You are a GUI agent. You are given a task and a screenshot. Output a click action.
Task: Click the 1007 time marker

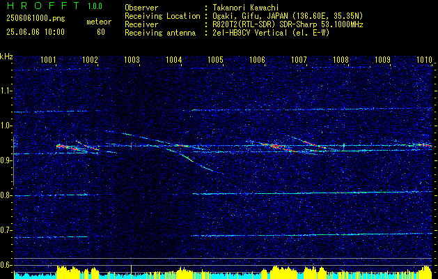(299, 59)
